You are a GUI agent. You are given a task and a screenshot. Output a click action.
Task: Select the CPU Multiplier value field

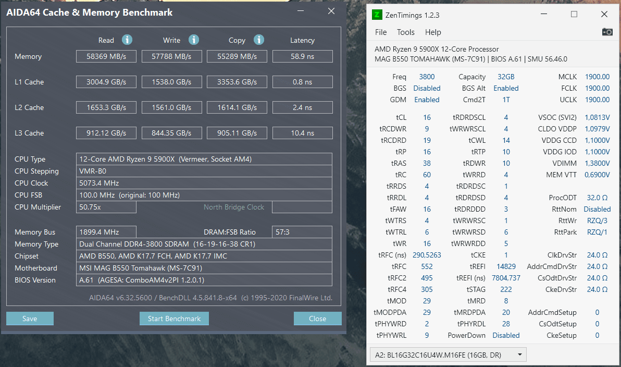coord(106,207)
